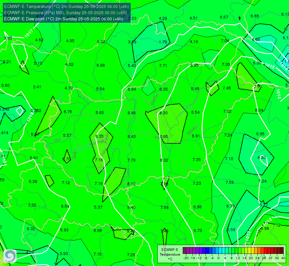Click the 8.46 temperature value
Viewport: 289px width, 266px height.
[x=132, y=113]
